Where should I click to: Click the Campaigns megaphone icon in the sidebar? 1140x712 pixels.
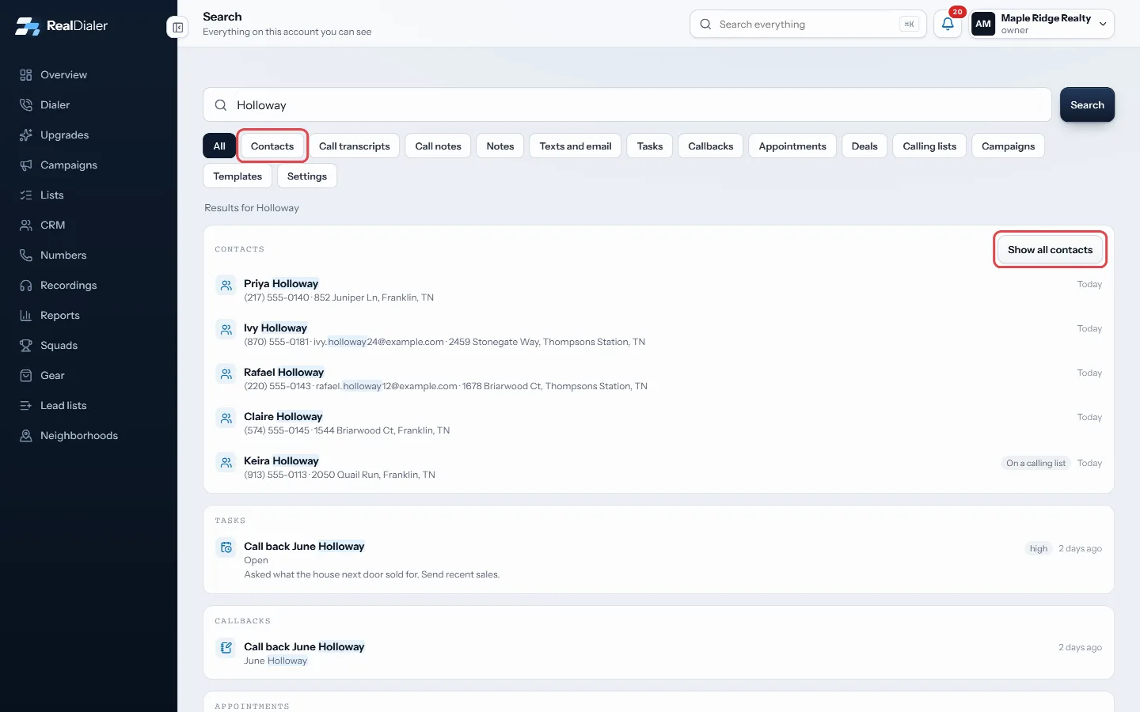(26, 165)
